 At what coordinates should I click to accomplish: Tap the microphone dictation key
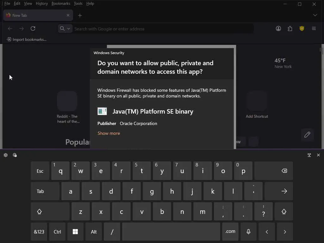(249, 232)
